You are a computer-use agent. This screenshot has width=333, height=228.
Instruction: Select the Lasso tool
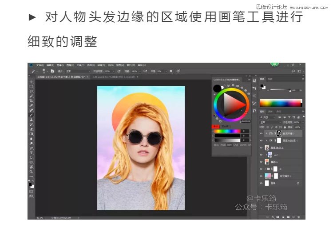(31, 92)
